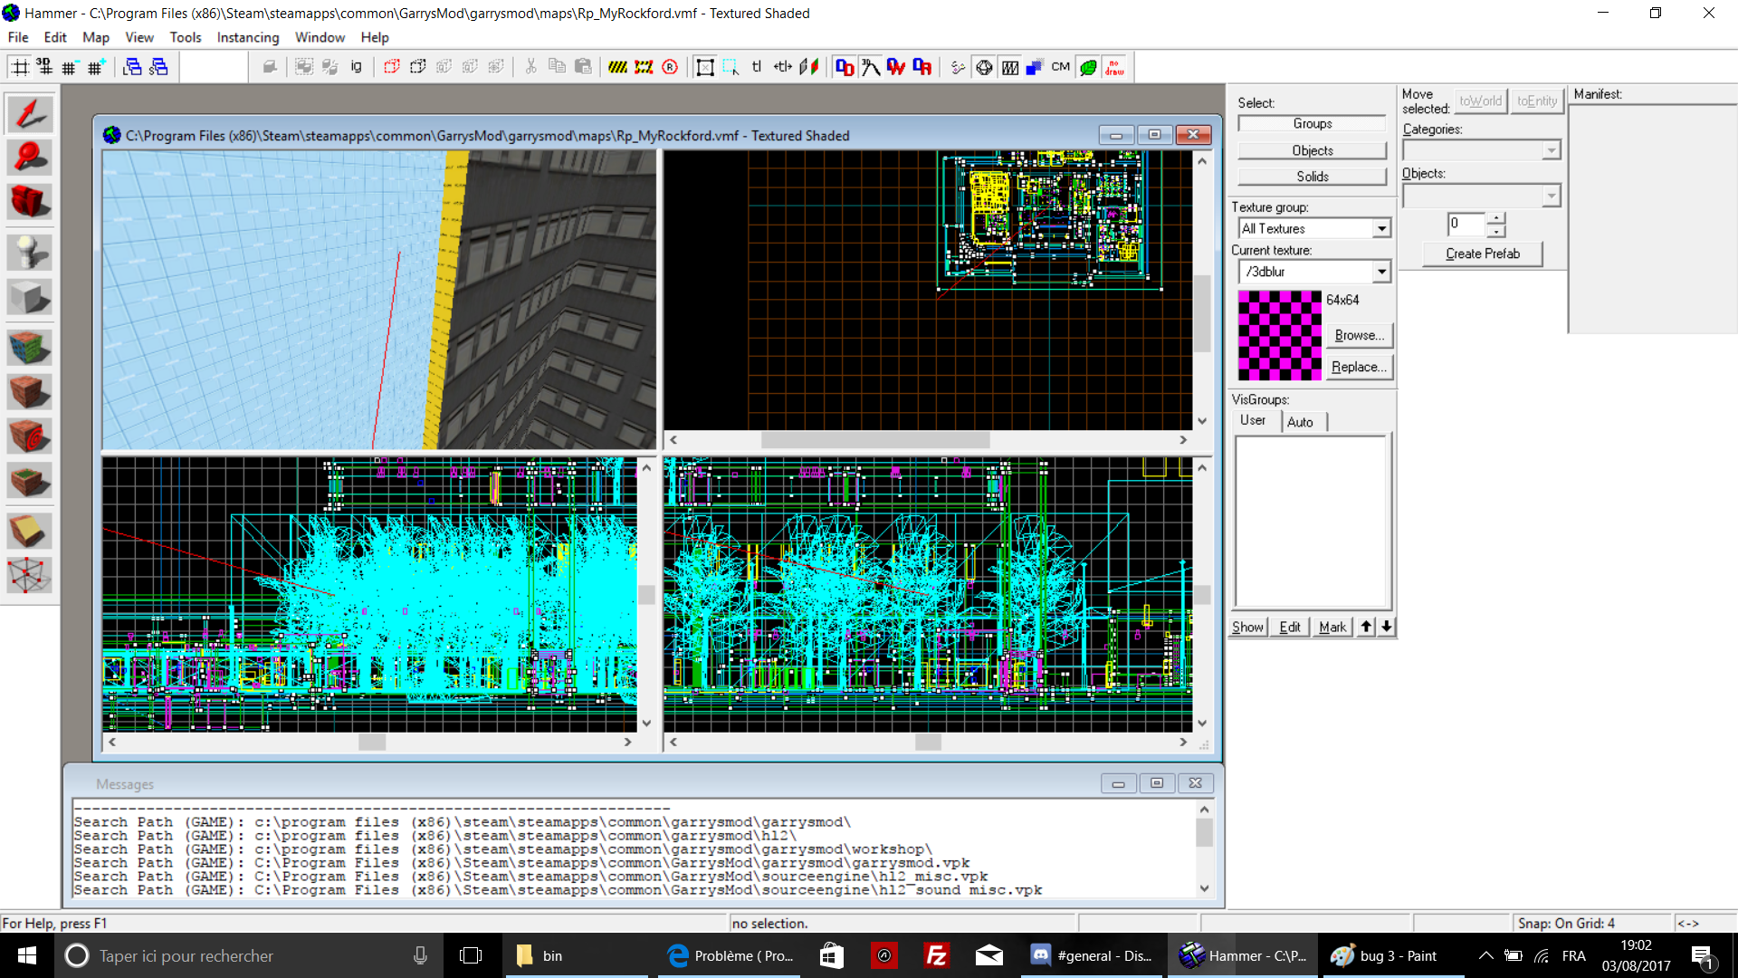
Task: Click the Replace... texture button
Action: (x=1360, y=367)
